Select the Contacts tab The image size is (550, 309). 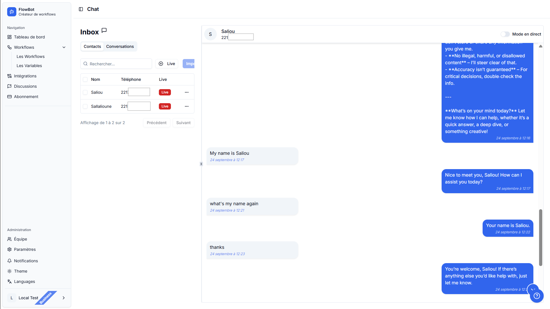pyautogui.click(x=92, y=46)
